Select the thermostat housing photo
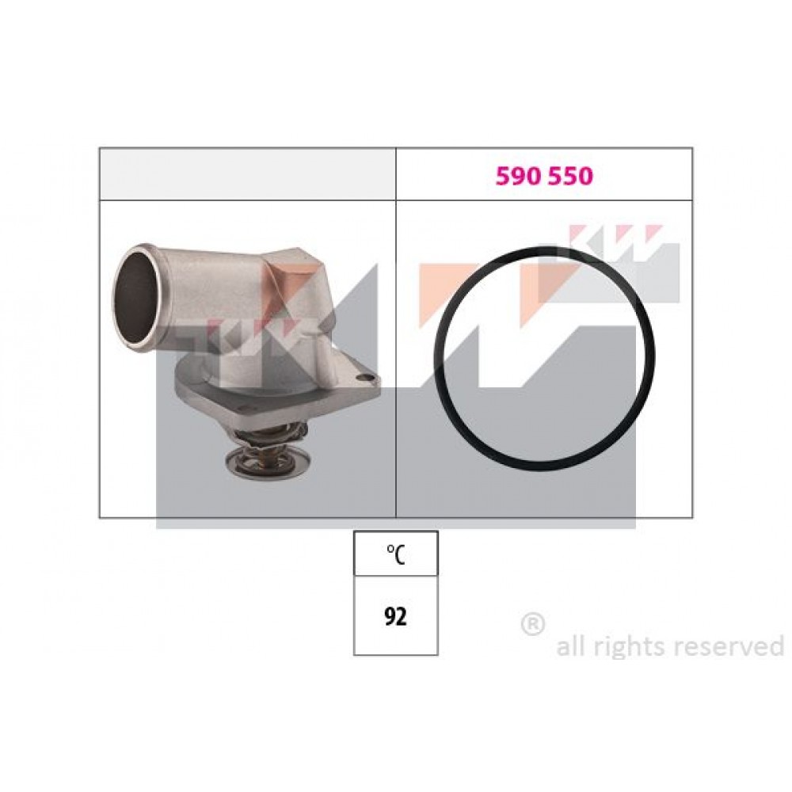This screenshot has width=792, height=792. click(247, 362)
